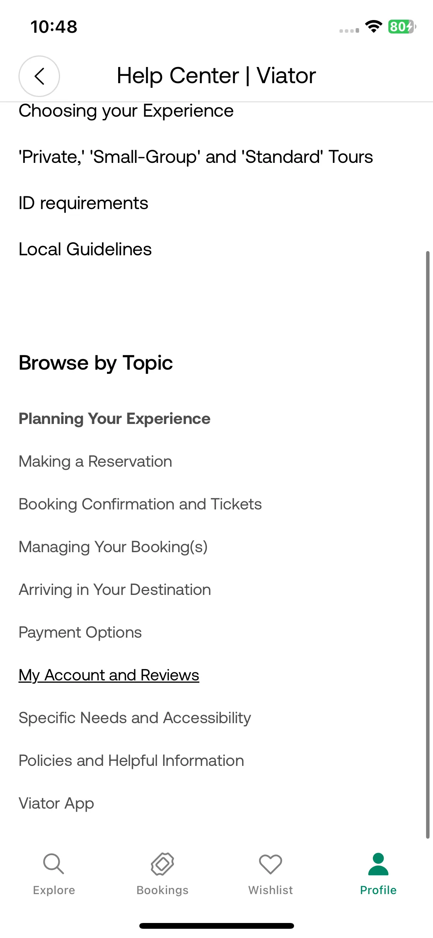Select Making a Reservation topic
The height and width of the screenshot is (938, 433).
[x=95, y=461]
